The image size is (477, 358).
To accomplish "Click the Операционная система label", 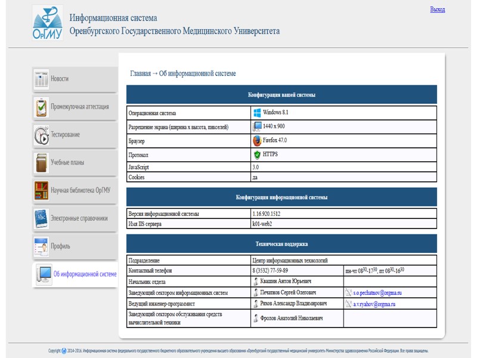I will [152, 113].
